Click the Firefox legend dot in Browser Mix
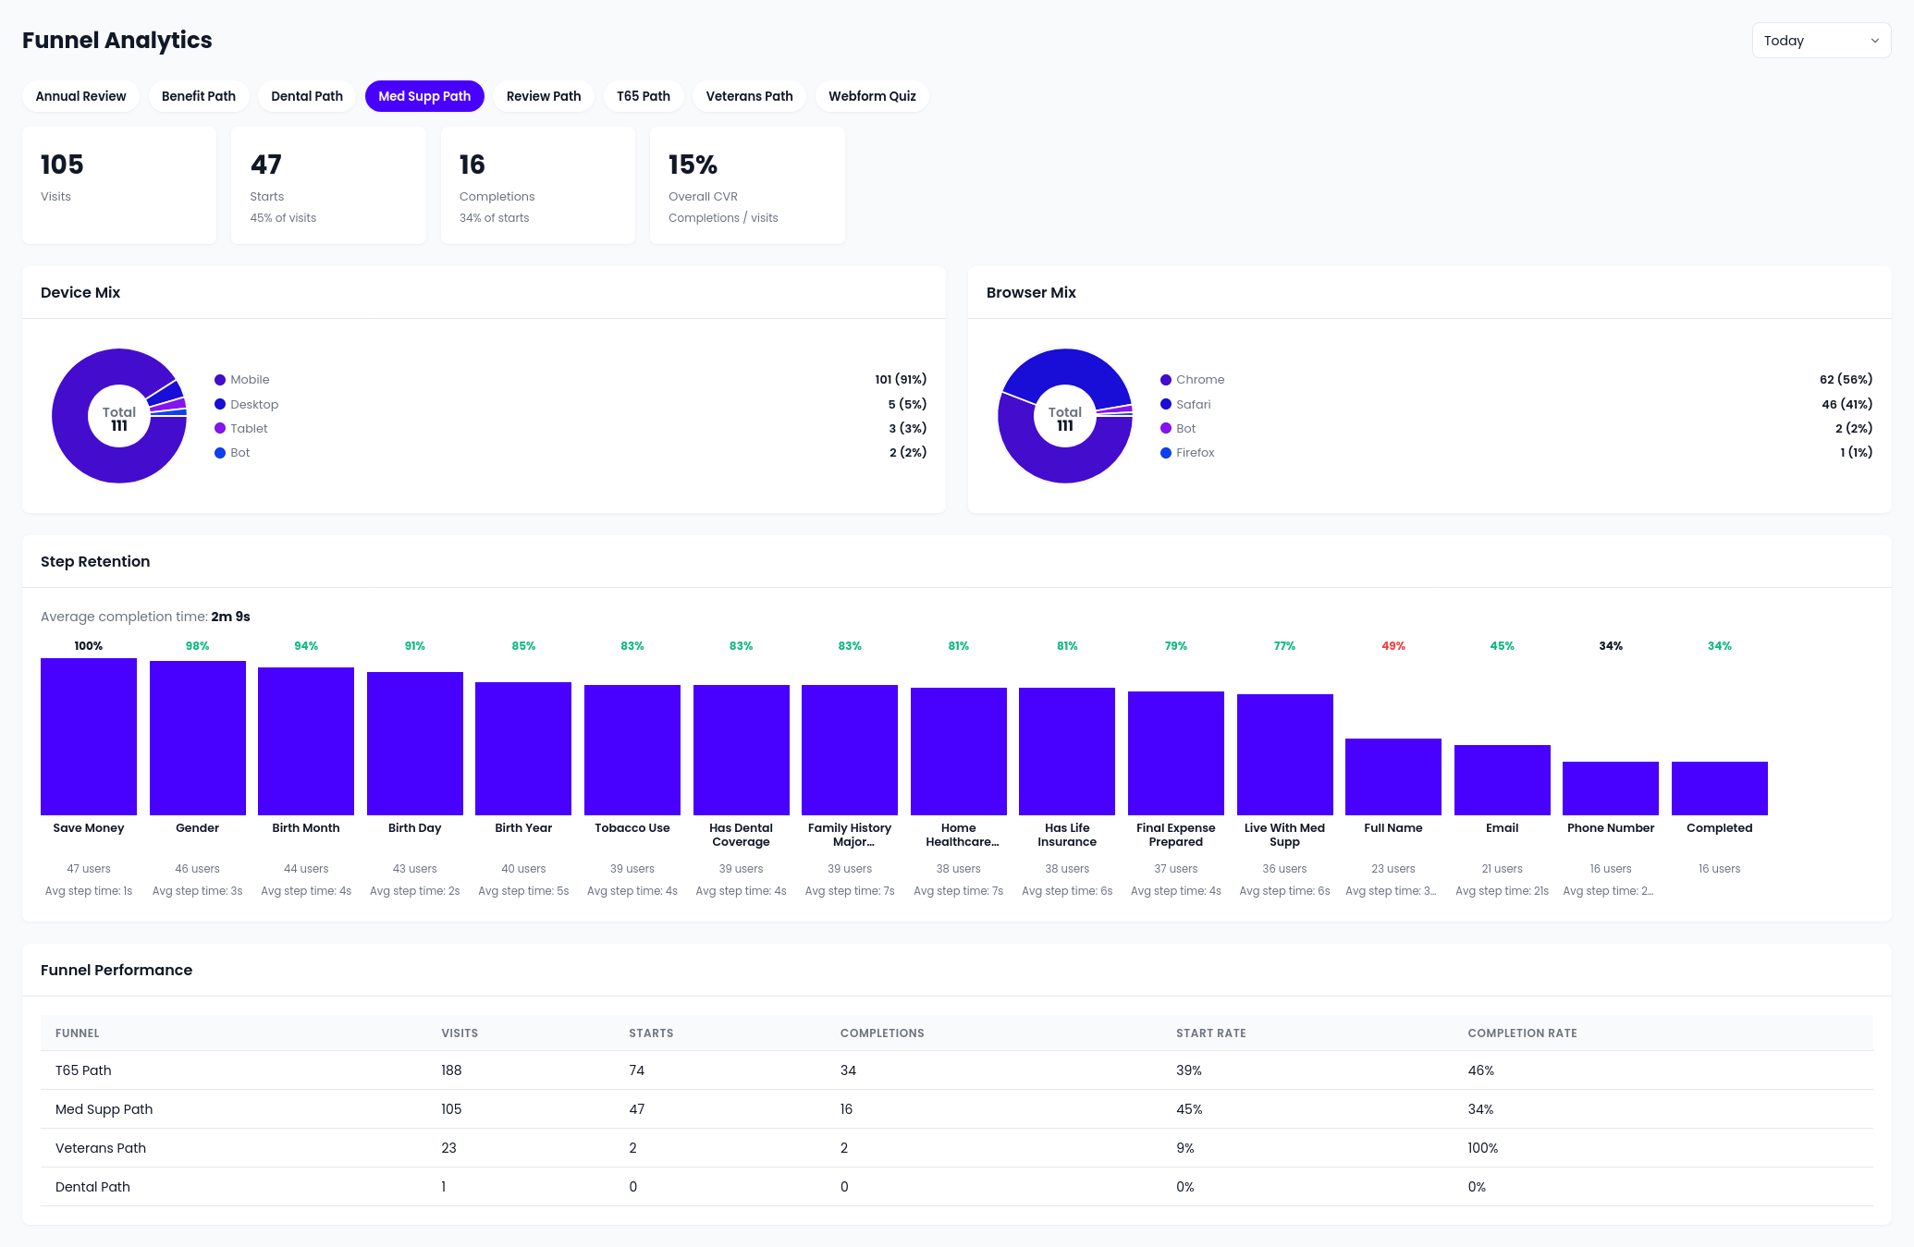 click(1166, 452)
